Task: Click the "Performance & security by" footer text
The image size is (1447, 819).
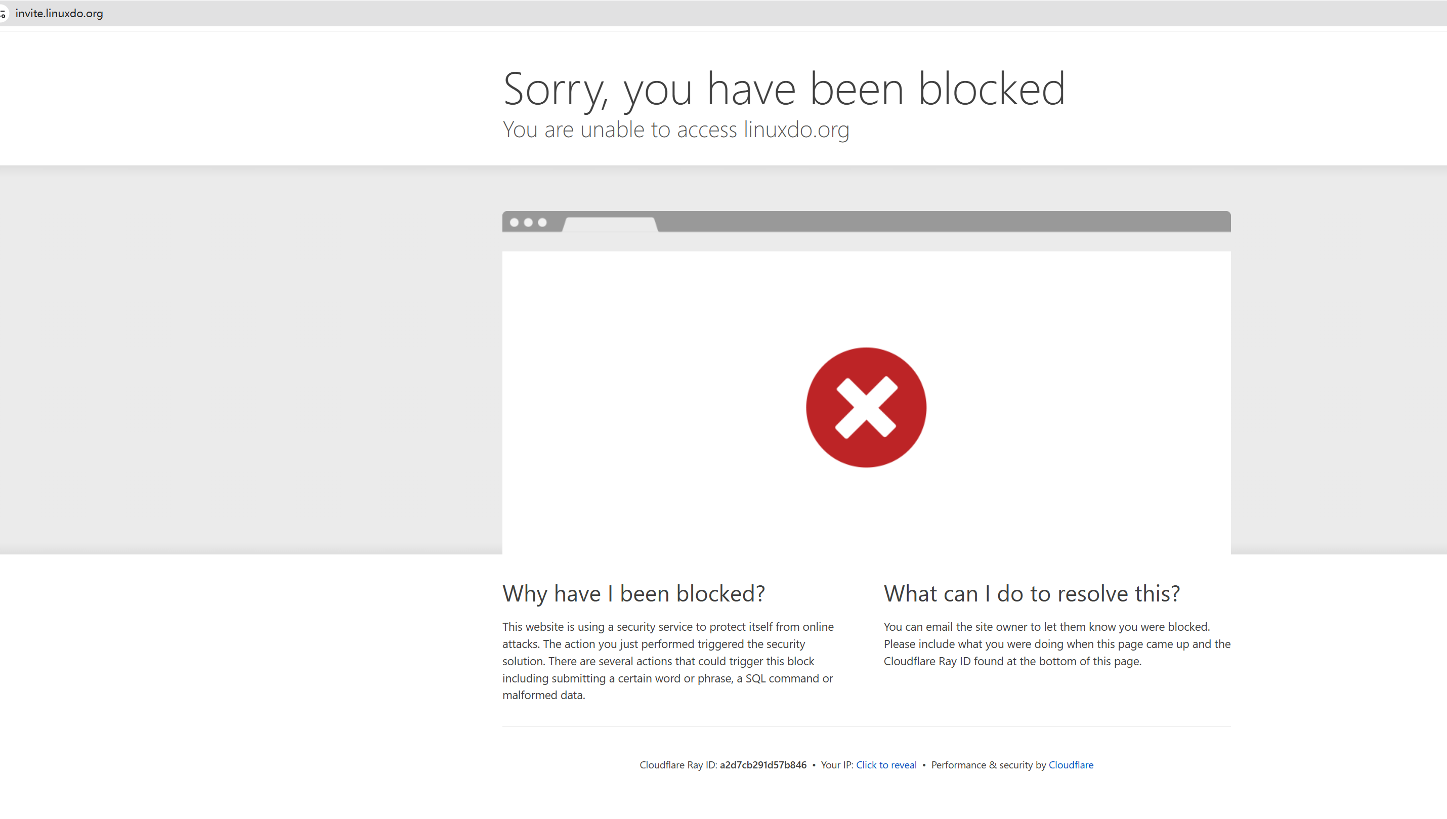Action: [x=989, y=764]
